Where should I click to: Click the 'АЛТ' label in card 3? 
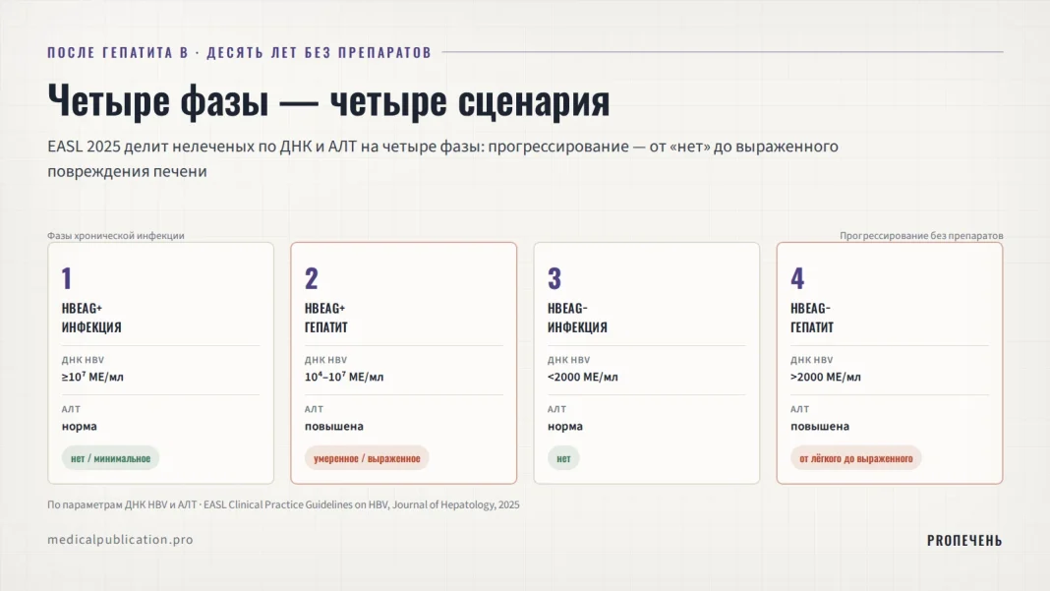557,409
